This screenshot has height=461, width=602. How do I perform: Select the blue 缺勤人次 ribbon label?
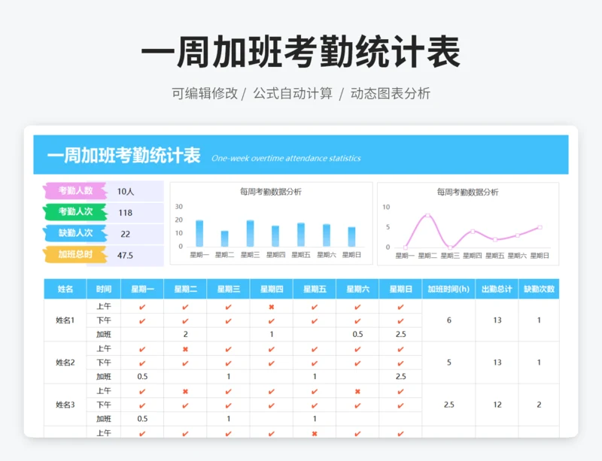[76, 233]
